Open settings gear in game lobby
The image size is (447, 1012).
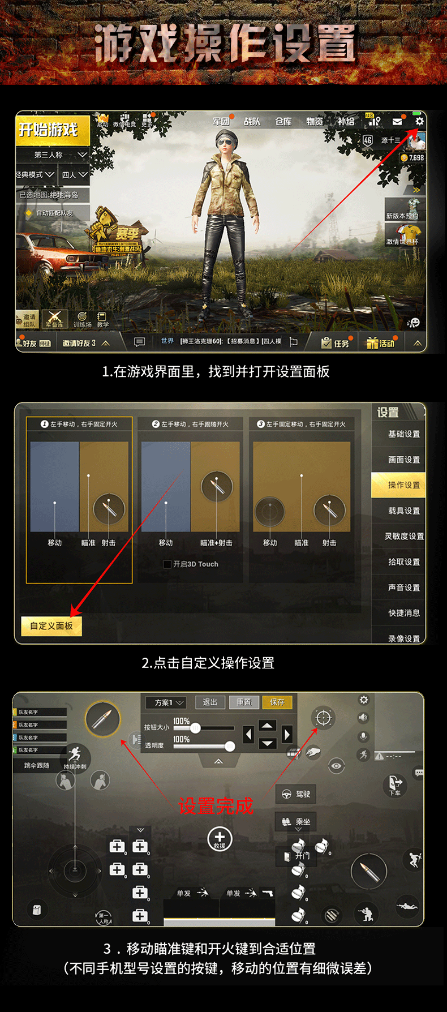[x=419, y=121]
